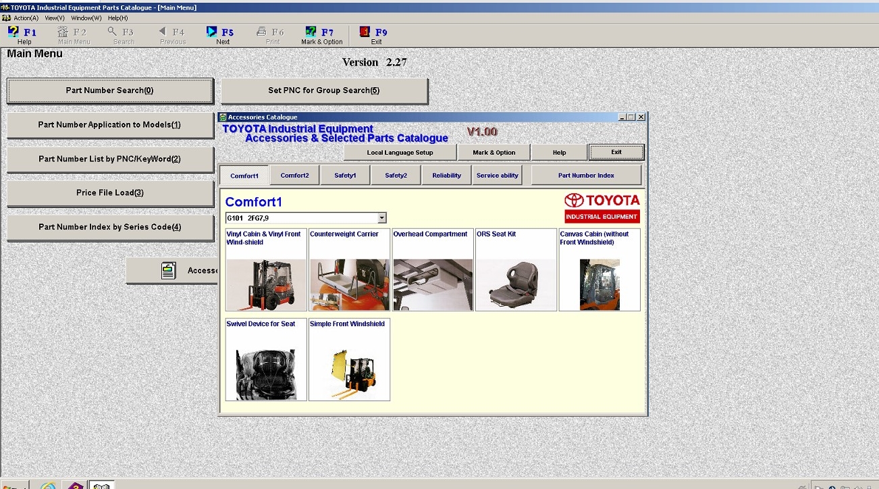
Task: Switch to the Comfort1 tab
Action: click(244, 176)
